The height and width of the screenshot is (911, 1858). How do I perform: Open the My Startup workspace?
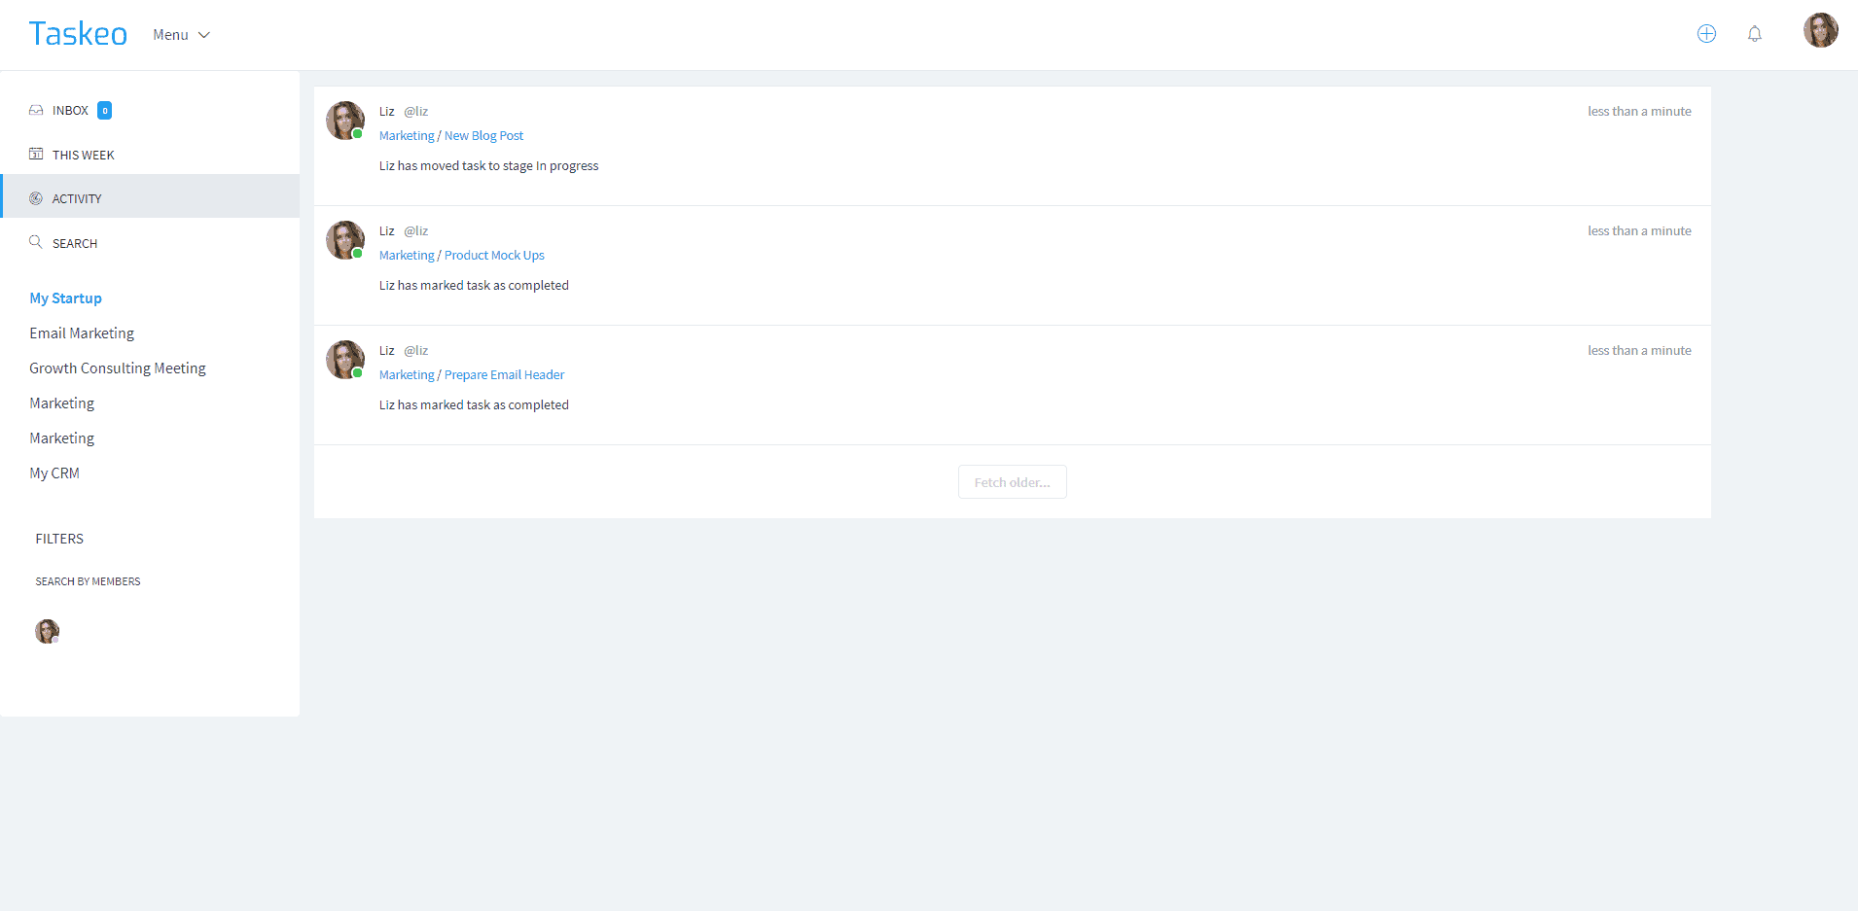65,298
